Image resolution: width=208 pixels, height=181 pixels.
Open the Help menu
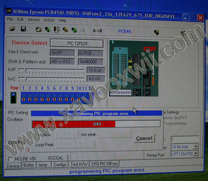(x=62, y=20)
